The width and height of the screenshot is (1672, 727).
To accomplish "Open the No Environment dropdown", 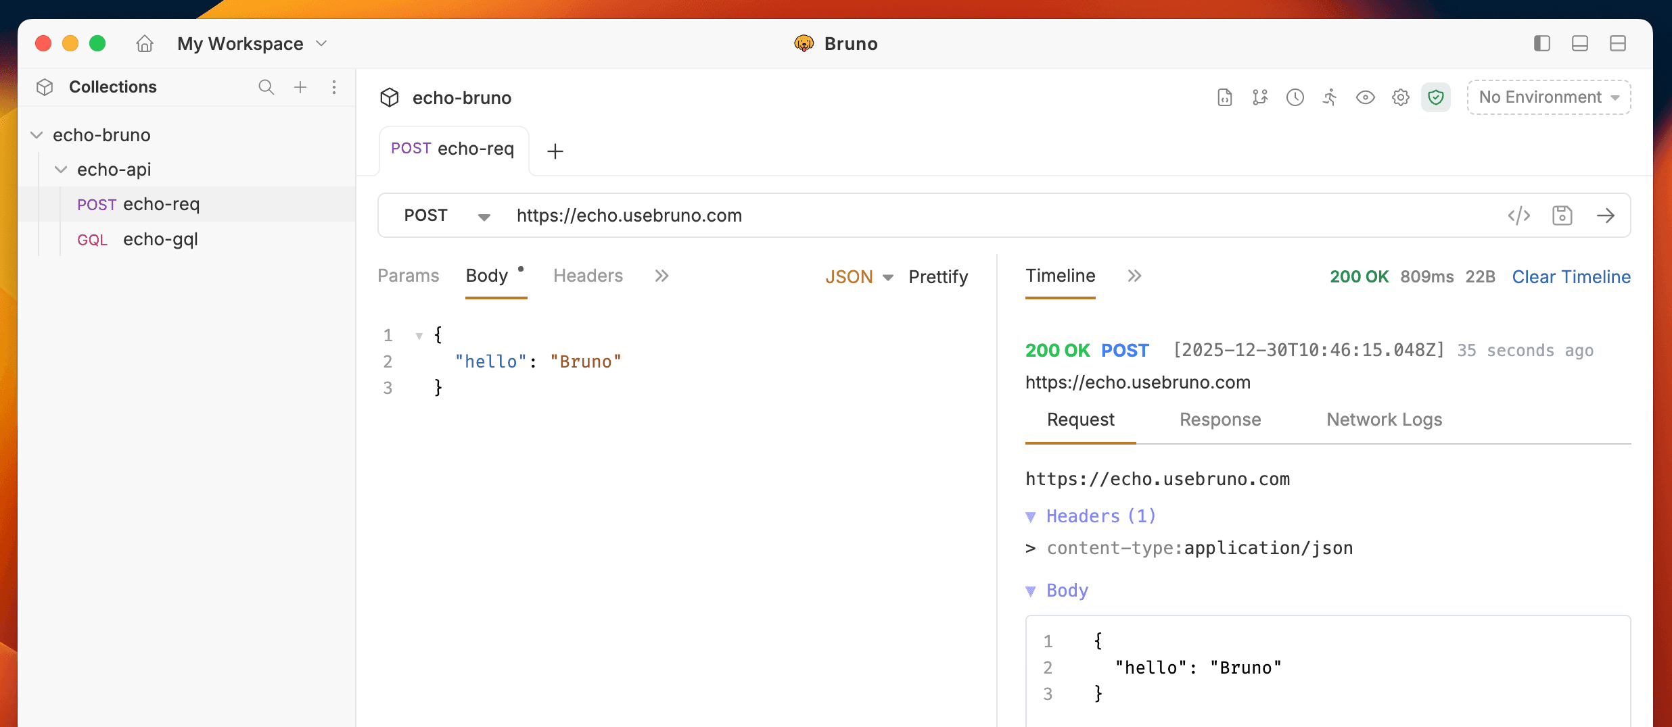I will pos(1548,97).
